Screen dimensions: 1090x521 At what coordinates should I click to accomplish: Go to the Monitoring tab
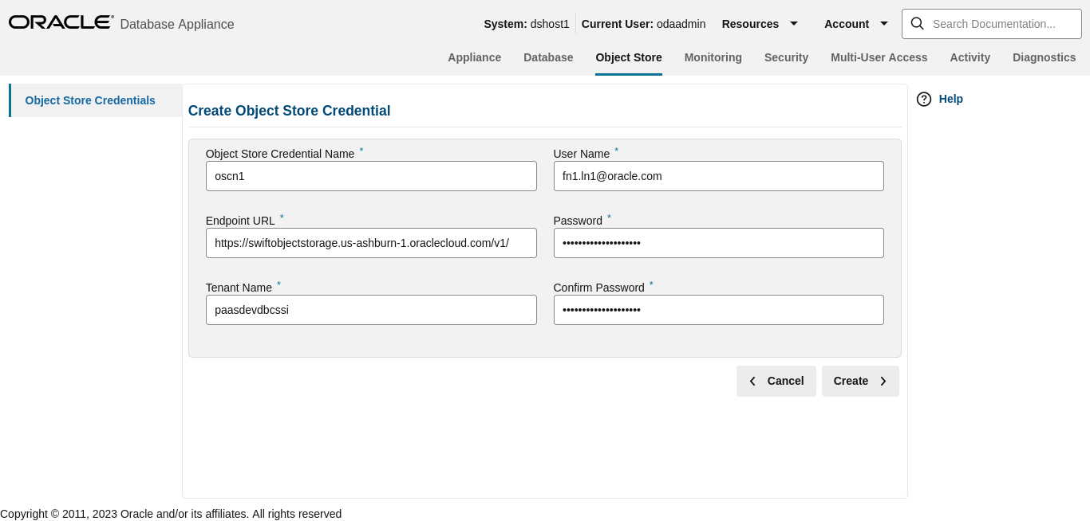(713, 57)
